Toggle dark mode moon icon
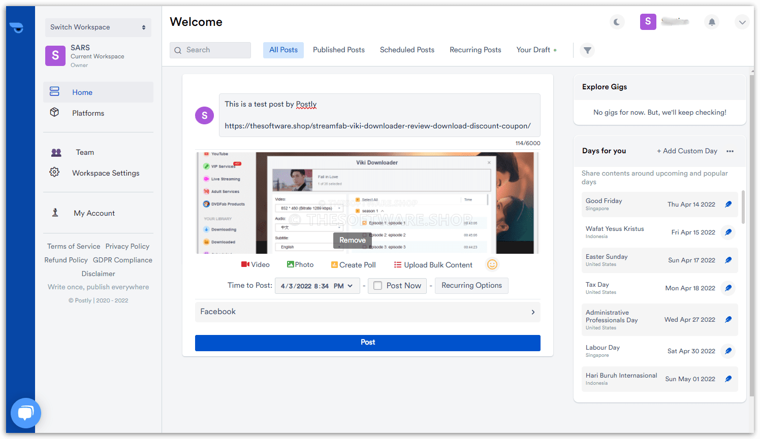Viewport: 760px width, 439px height. click(x=617, y=22)
